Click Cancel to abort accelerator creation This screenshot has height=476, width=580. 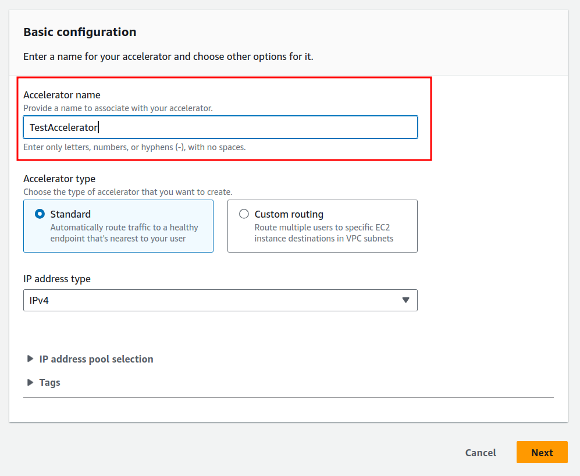point(480,452)
